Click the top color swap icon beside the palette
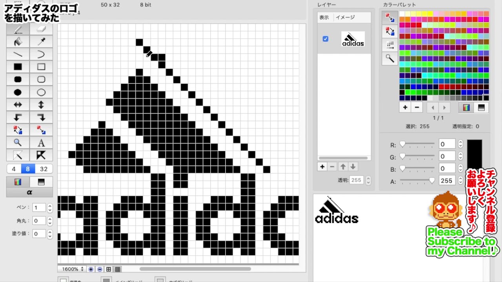 pos(390,17)
